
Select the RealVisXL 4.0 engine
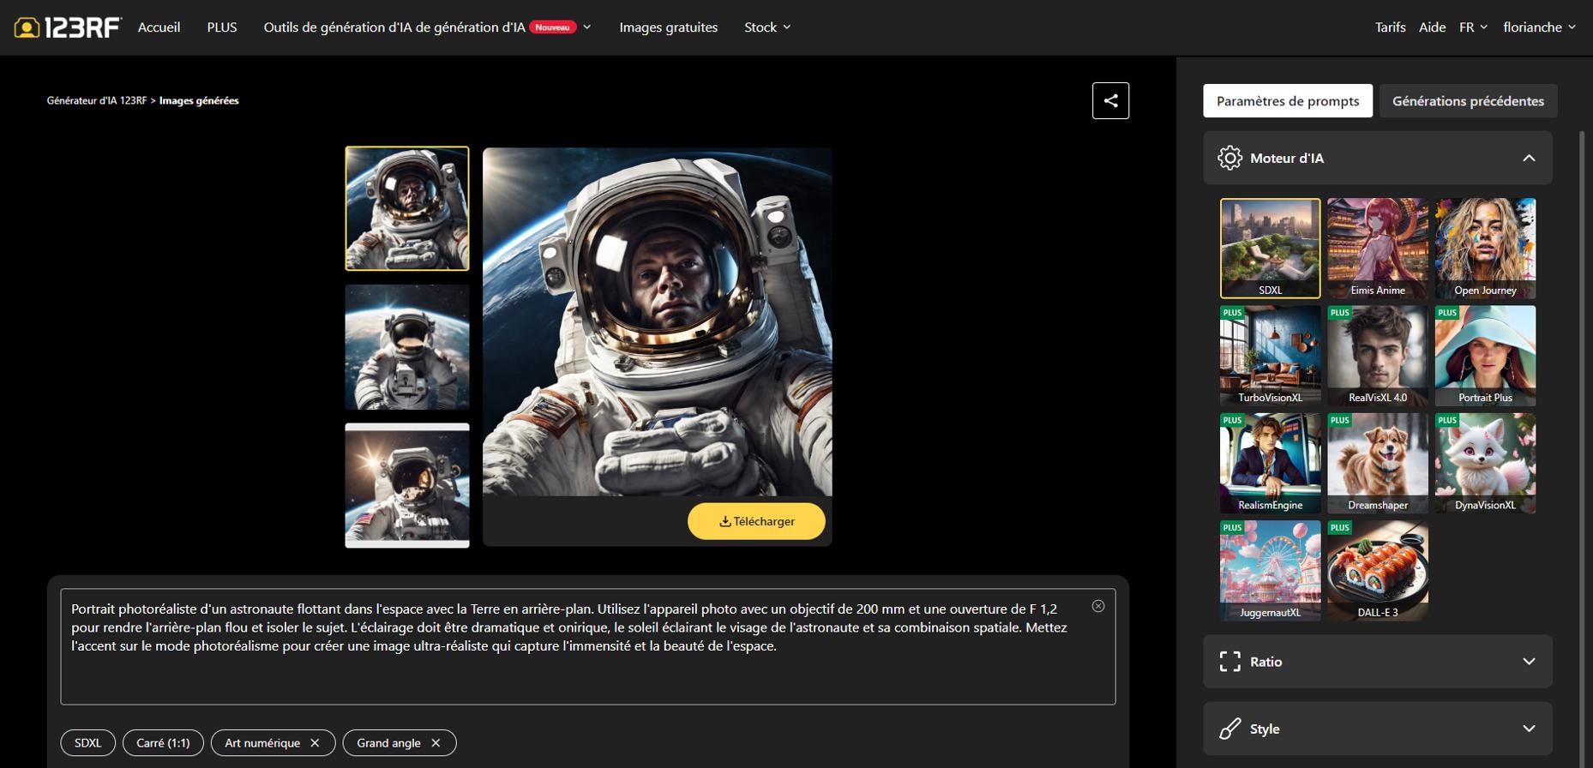tap(1378, 356)
